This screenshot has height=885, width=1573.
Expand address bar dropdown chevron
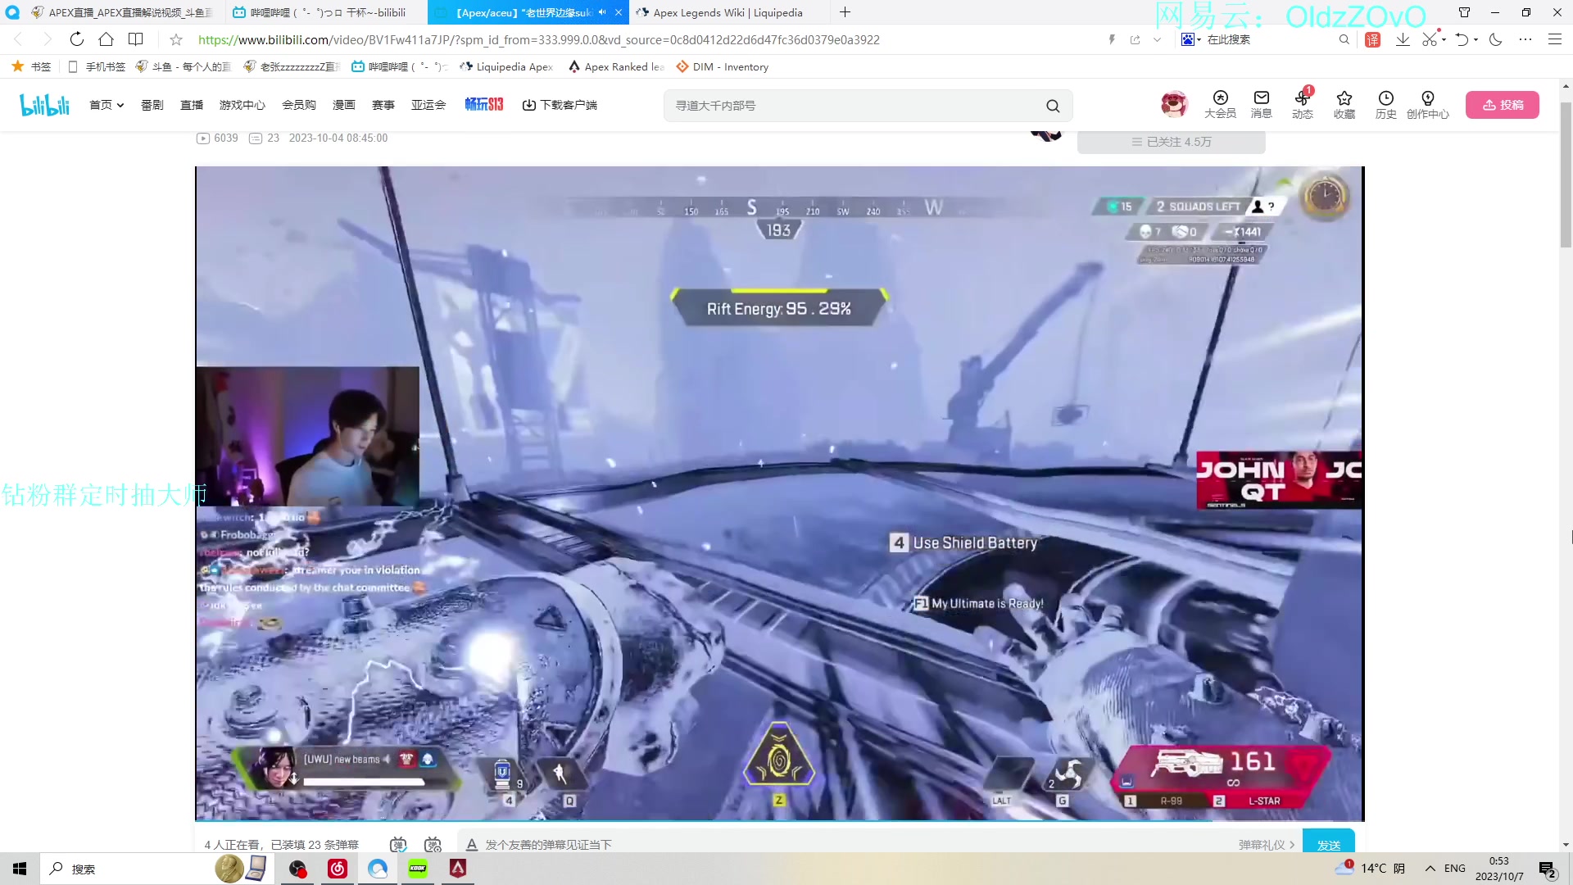1157,39
